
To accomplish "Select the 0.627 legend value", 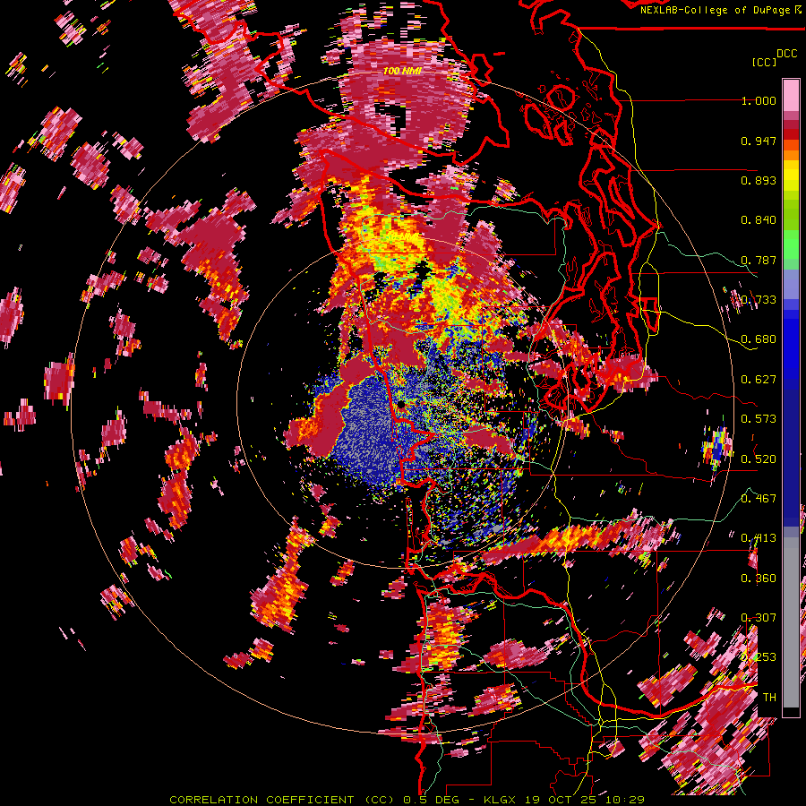I will [759, 380].
